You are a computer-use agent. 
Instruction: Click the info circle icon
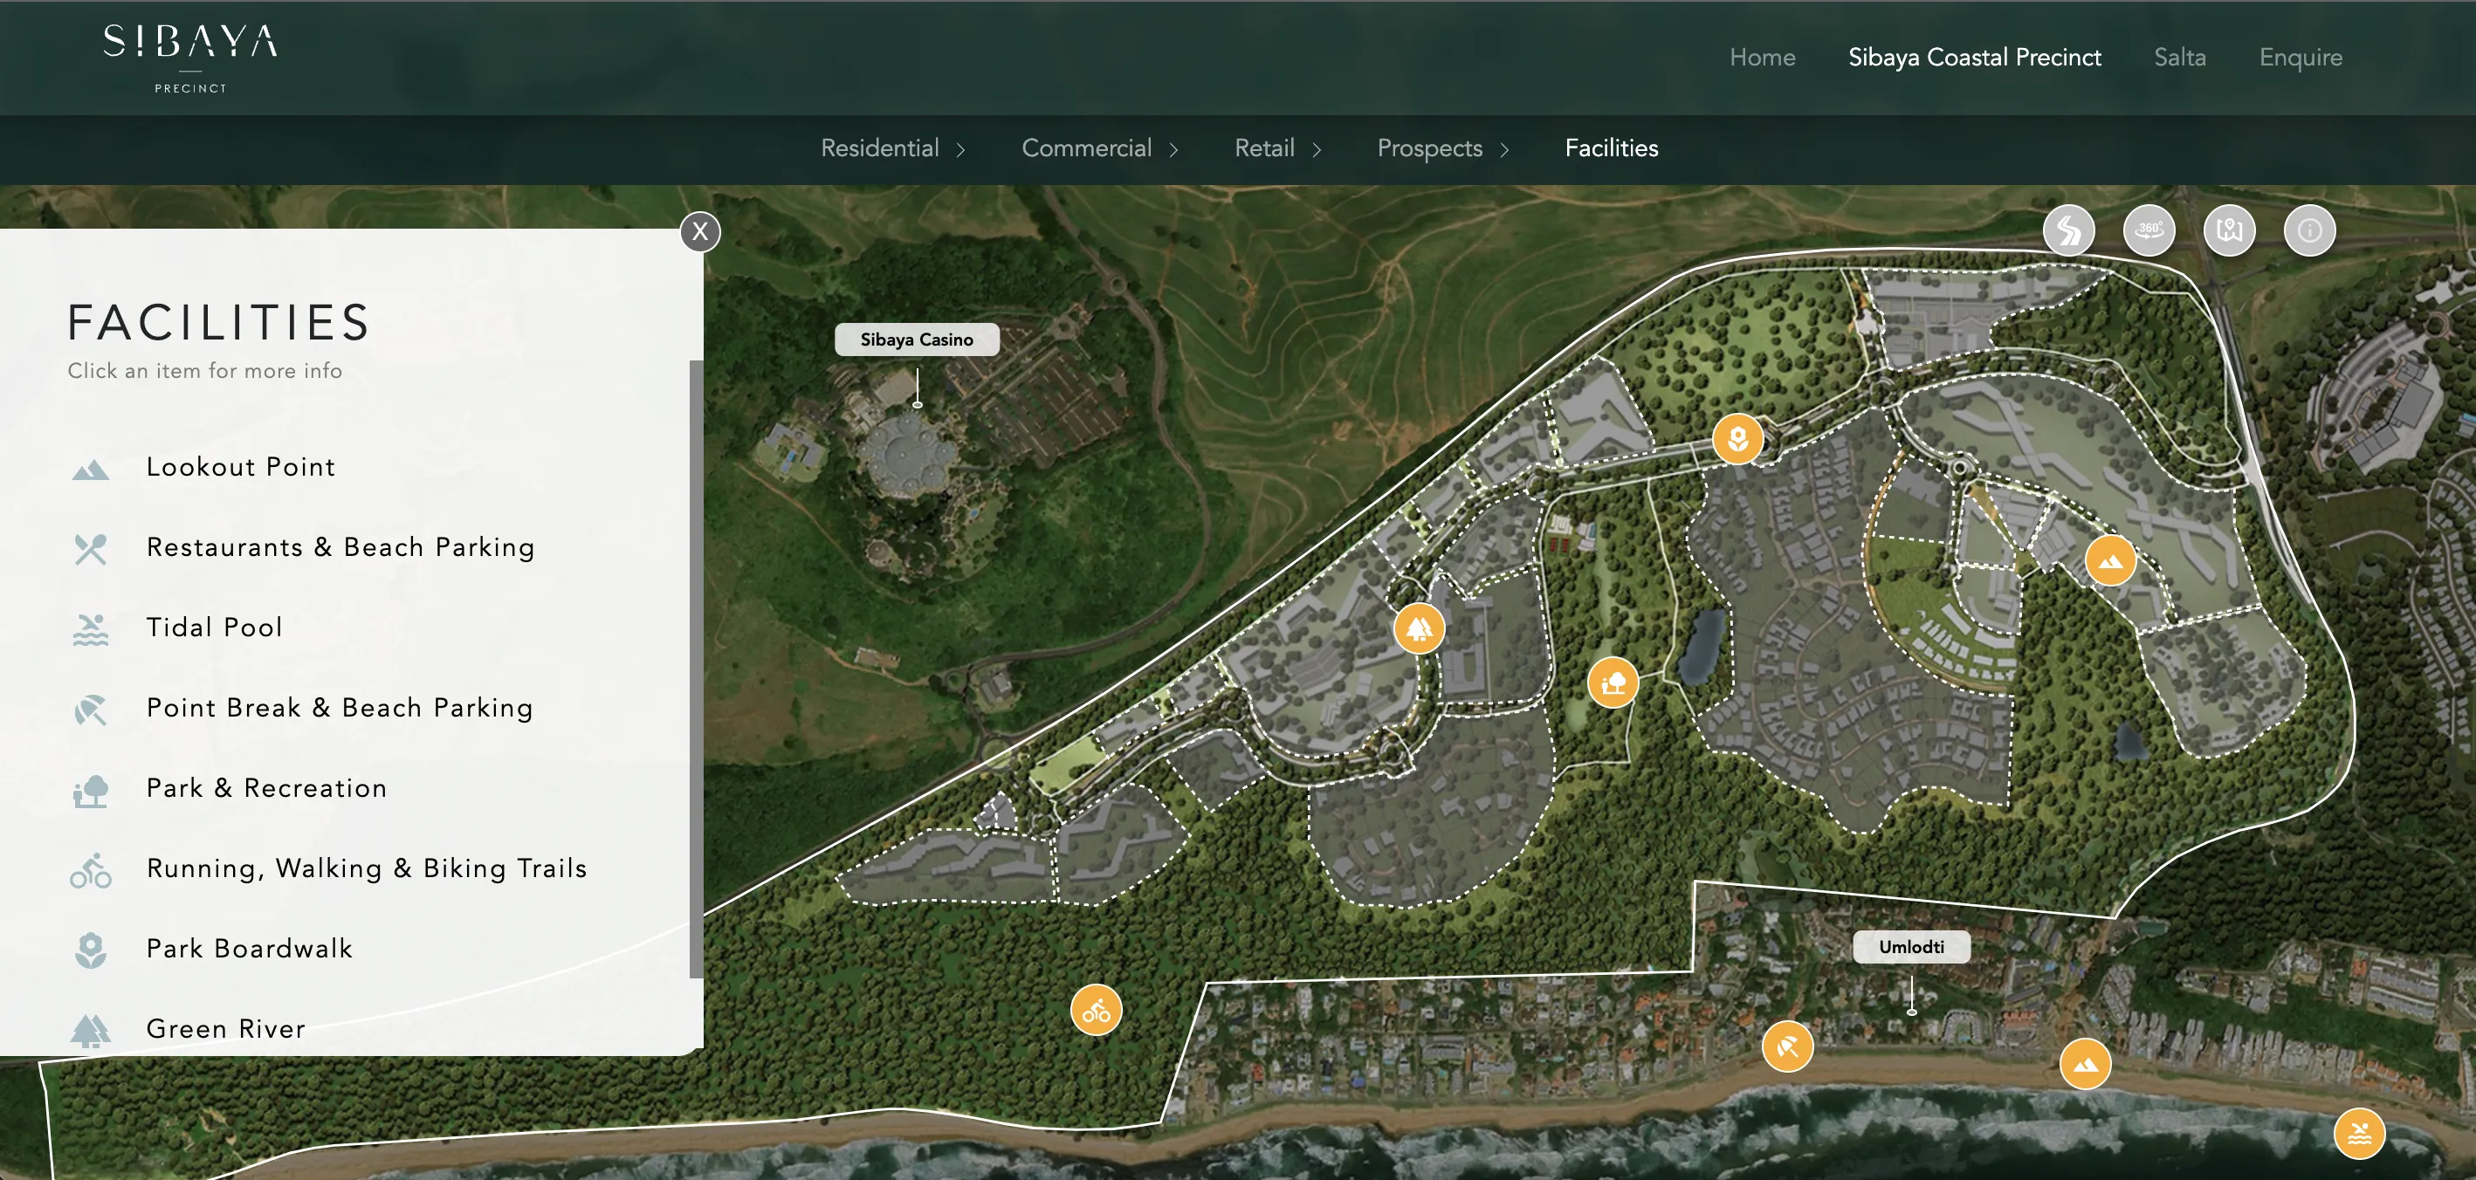[2308, 230]
